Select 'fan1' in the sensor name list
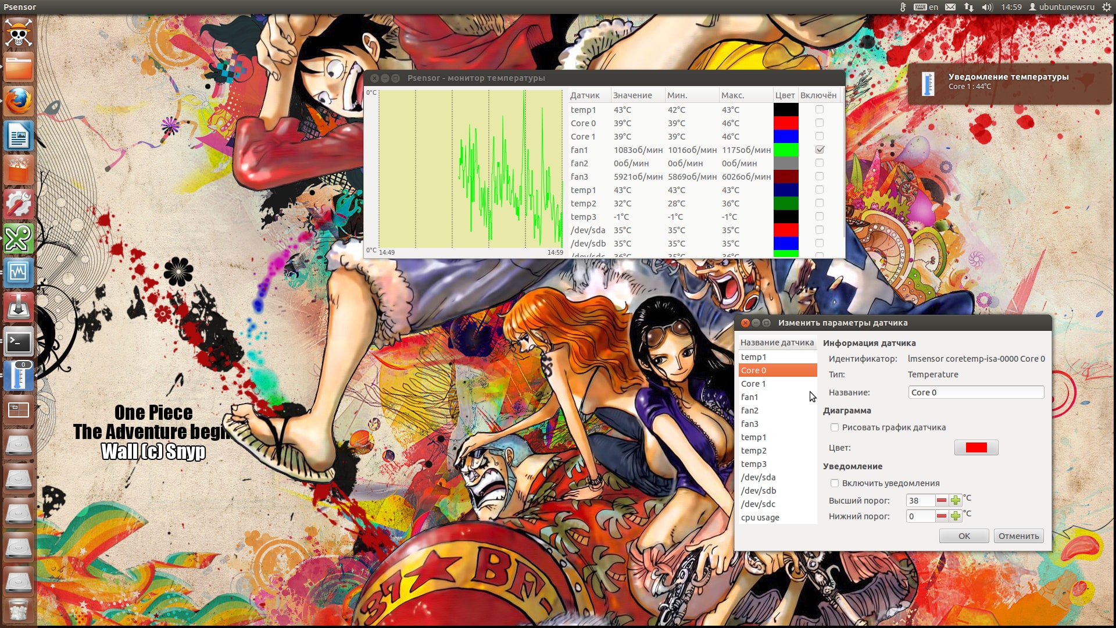1116x628 pixels. pos(778,397)
